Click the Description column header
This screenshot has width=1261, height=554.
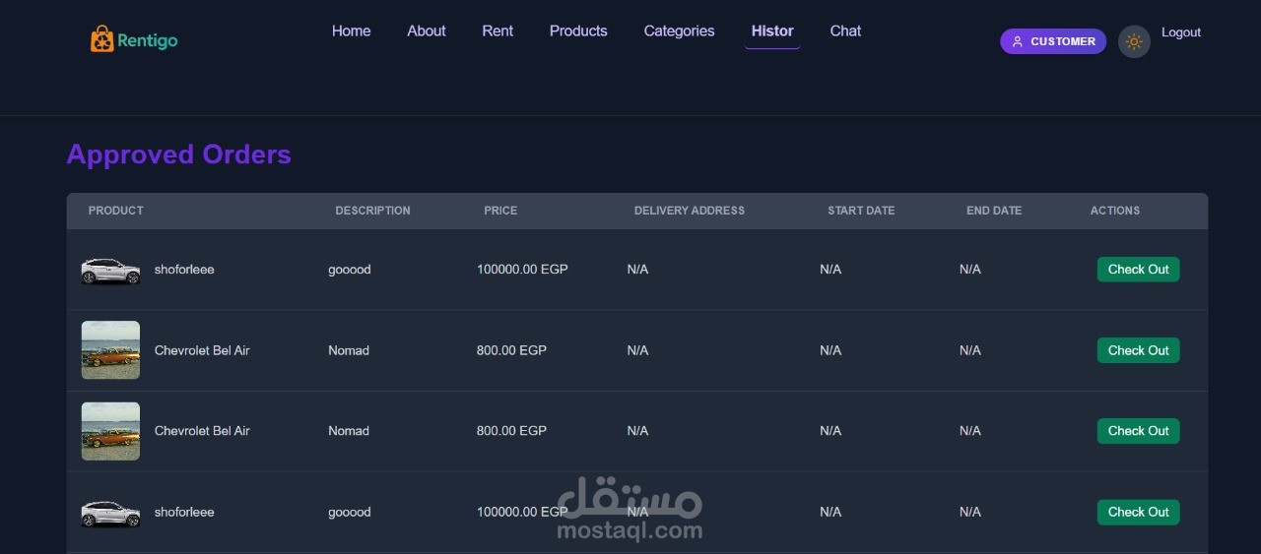[x=372, y=211]
